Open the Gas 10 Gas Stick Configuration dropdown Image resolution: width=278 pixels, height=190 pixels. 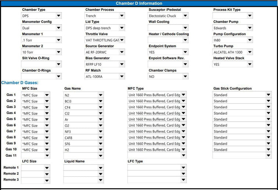pyautogui.click(x=242, y=150)
